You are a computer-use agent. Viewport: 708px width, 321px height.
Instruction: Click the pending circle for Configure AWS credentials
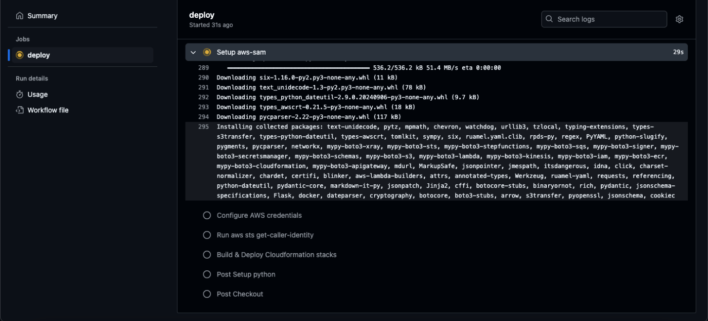207,215
